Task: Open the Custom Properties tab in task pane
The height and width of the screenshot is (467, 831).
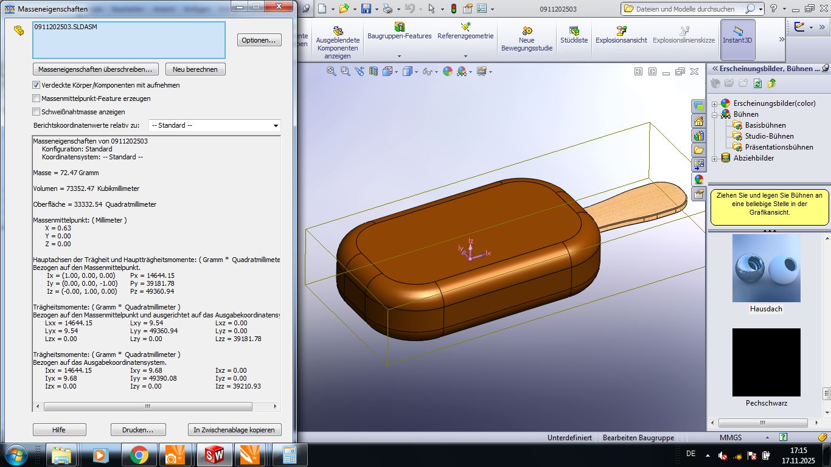Action: tap(698, 194)
